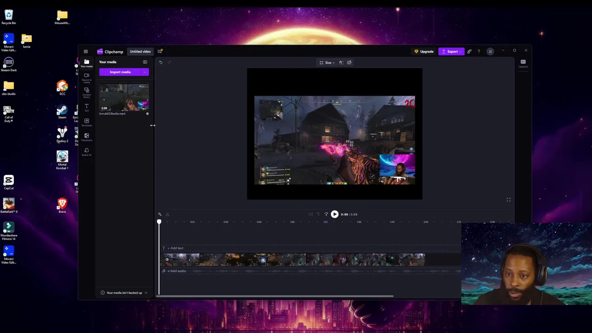Click Add audio on the timeline
This screenshot has height=333, width=592.
[x=177, y=271]
